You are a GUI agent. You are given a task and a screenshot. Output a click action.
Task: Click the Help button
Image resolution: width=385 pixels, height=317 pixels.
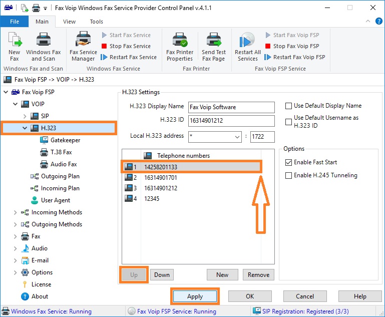coord(360,296)
